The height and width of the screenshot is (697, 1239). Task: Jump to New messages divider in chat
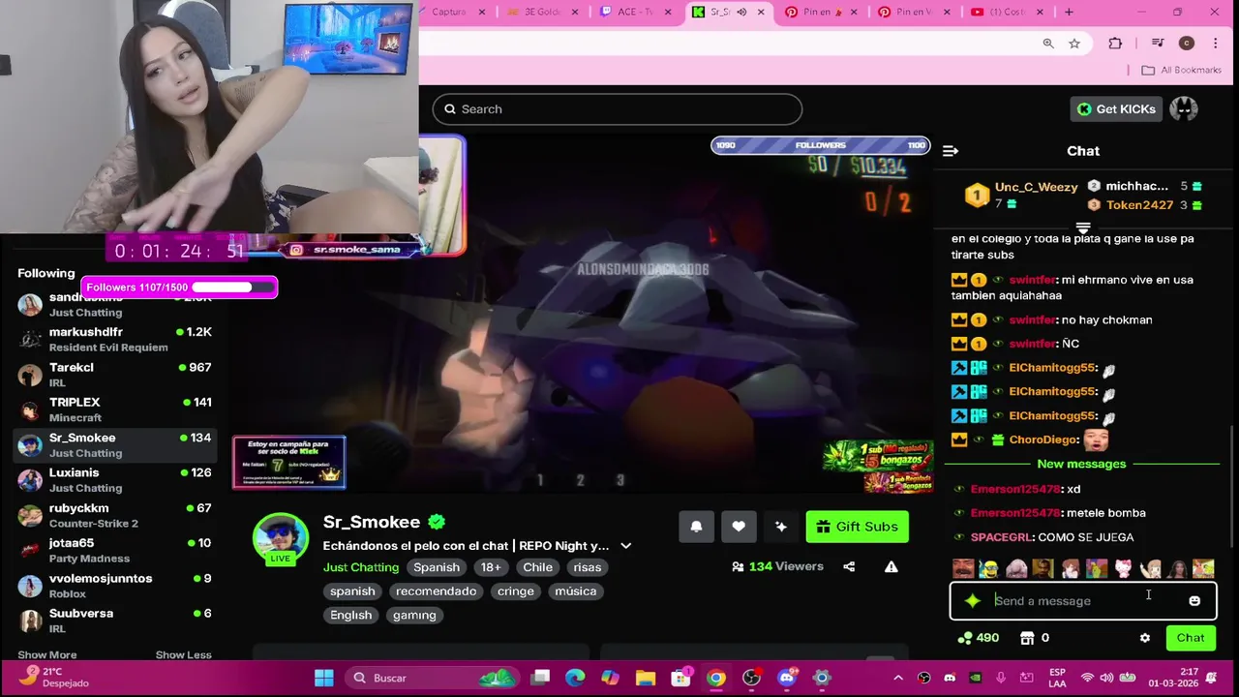tap(1081, 464)
